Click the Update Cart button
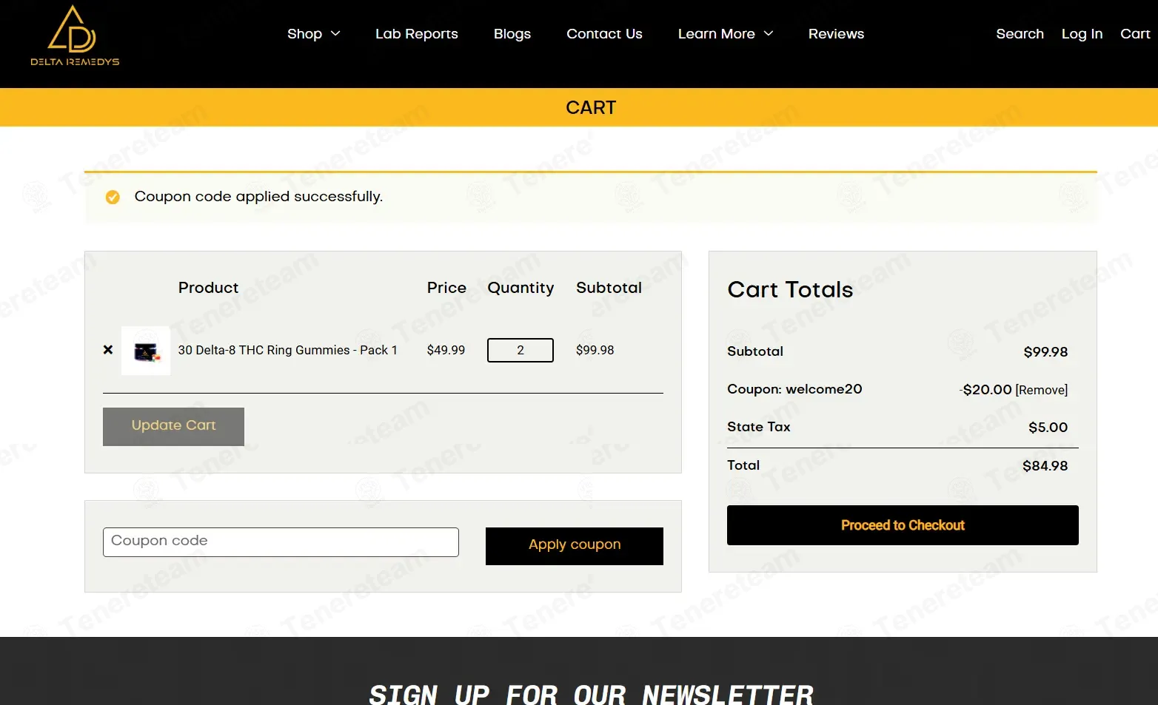 tap(173, 426)
